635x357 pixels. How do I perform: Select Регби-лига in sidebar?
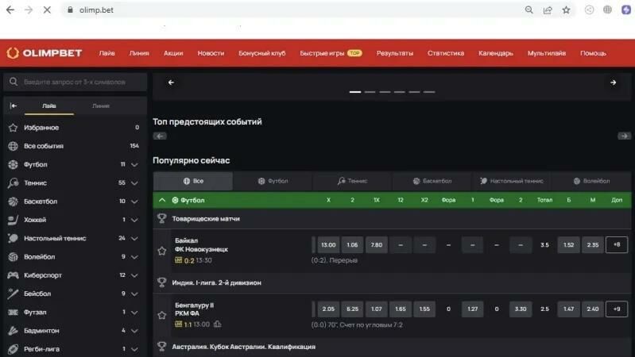pyautogui.click(x=41, y=349)
